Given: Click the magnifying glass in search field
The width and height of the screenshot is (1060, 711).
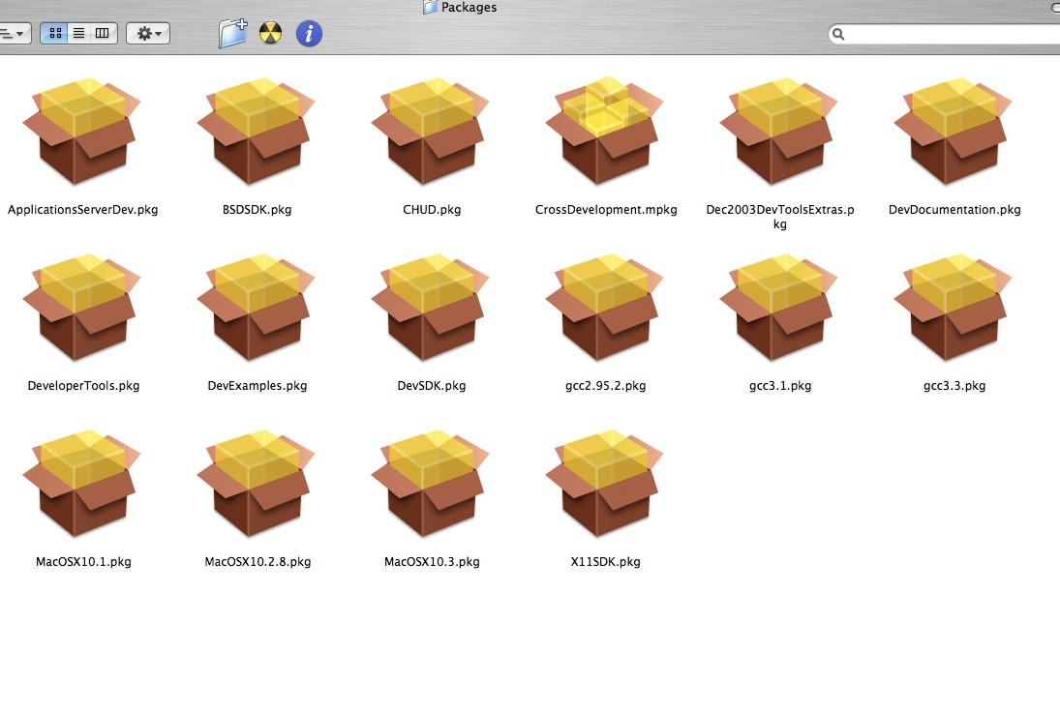Looking at the screenshot, I should [838, 34].
